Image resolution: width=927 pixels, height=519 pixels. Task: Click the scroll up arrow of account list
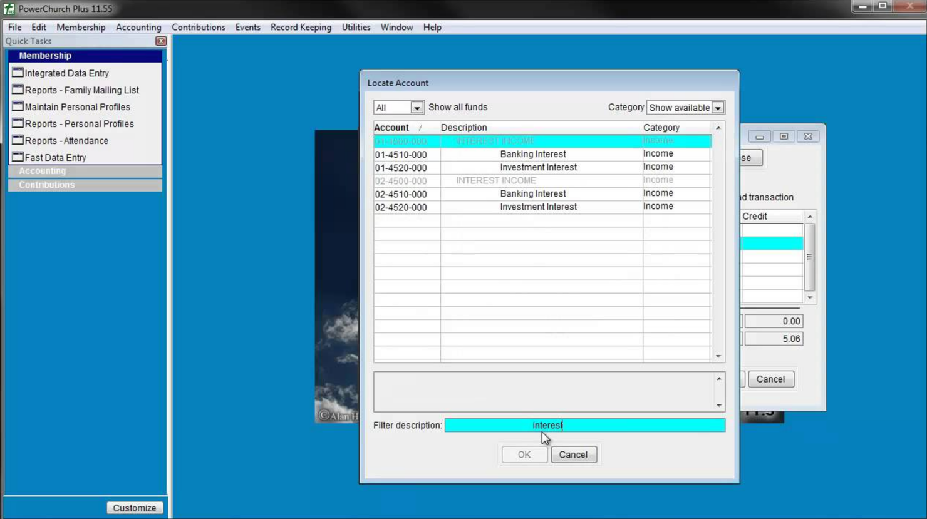coord(718,128)
